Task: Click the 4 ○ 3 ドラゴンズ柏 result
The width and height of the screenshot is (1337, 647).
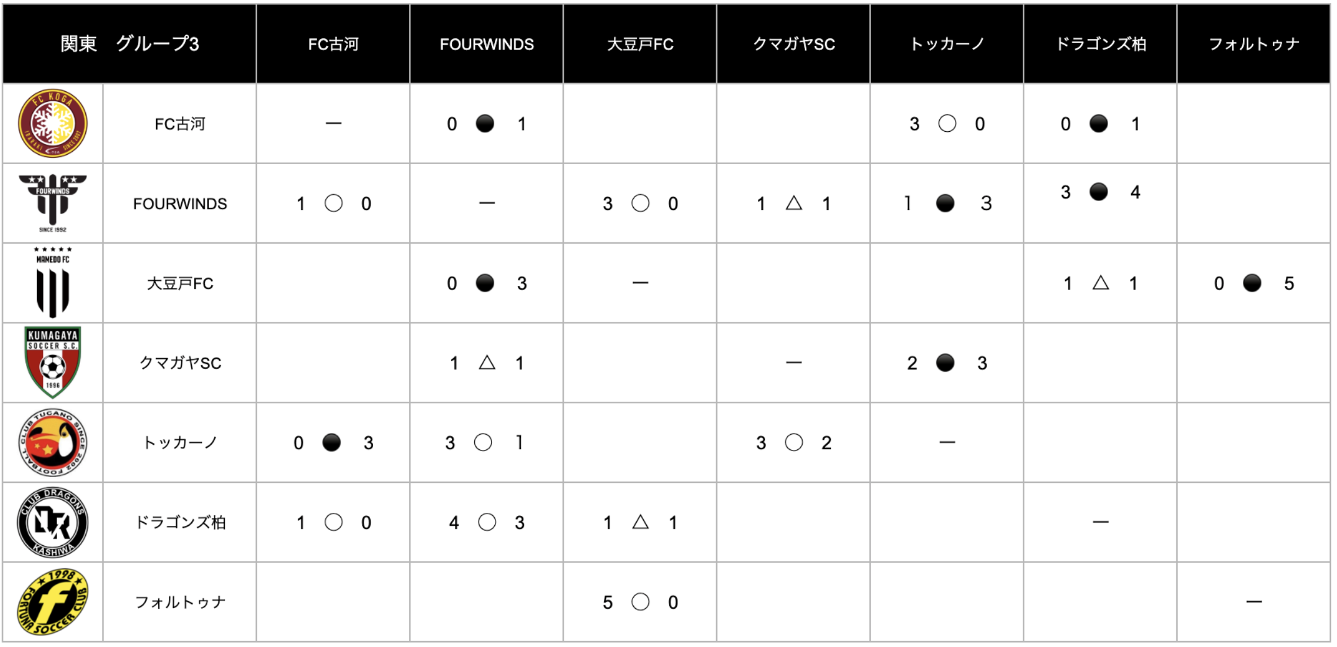Action: click(487, 522)
